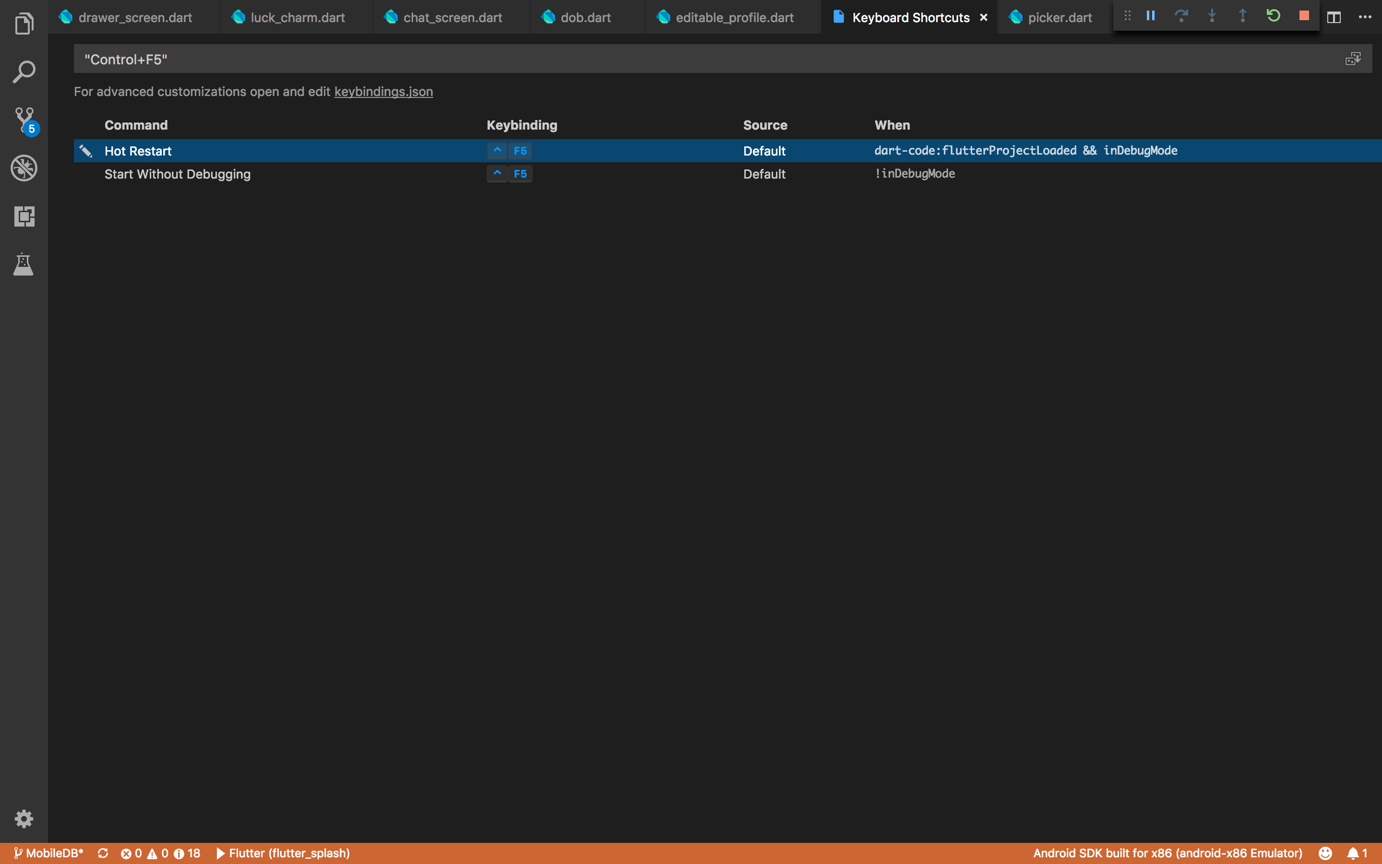Open the keybindings.json link
This screenshot has height=864, width=1382.
(383, 91)
